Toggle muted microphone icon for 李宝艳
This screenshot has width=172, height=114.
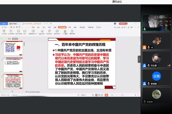[x=149, y=84]
